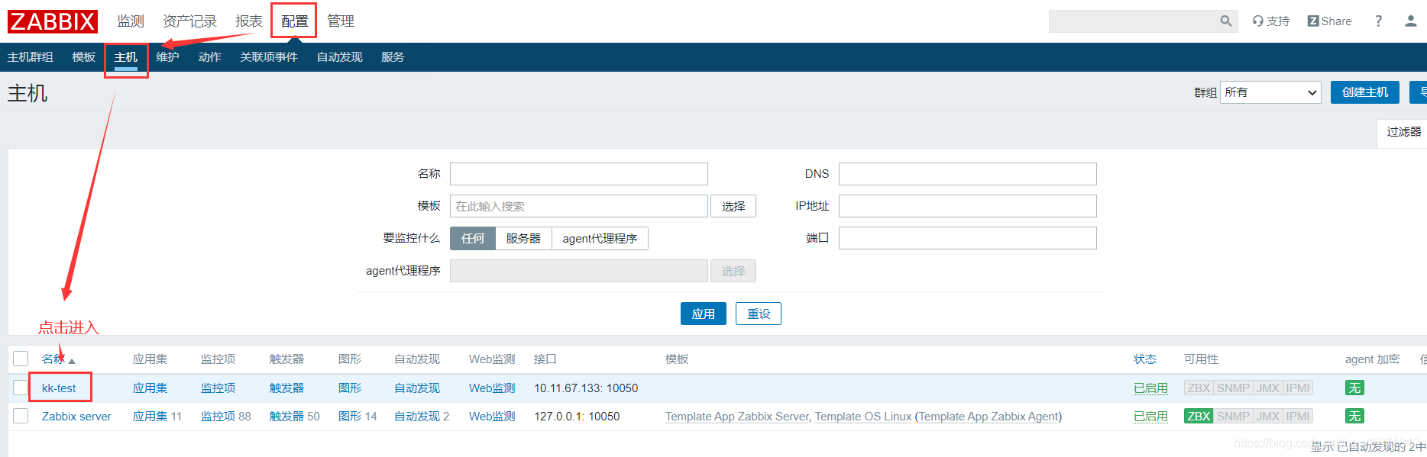Click 选择 button next to template field
The image size is (1427, 457).
pos(733,206)
